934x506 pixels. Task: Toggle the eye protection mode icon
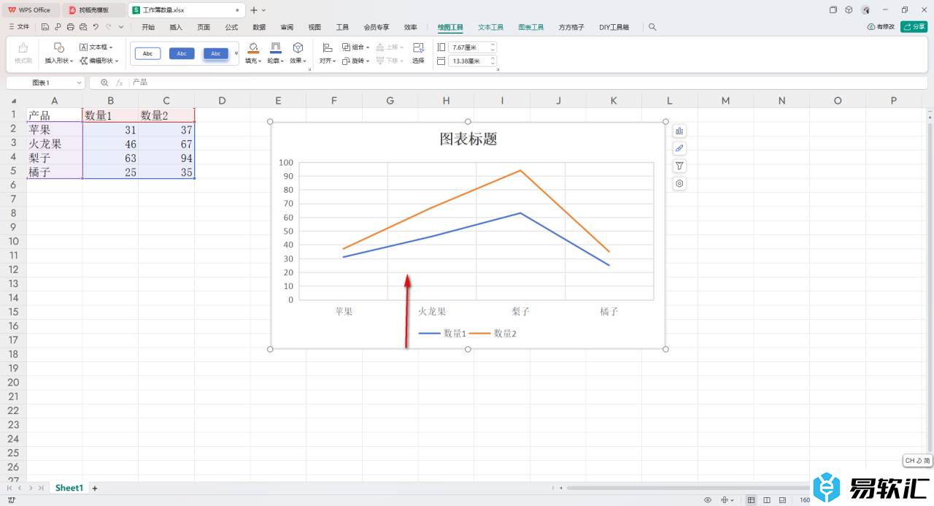coord(708,500)
